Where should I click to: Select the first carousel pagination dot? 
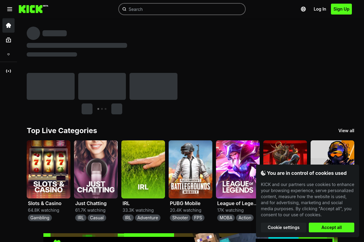tap(98, 109)
